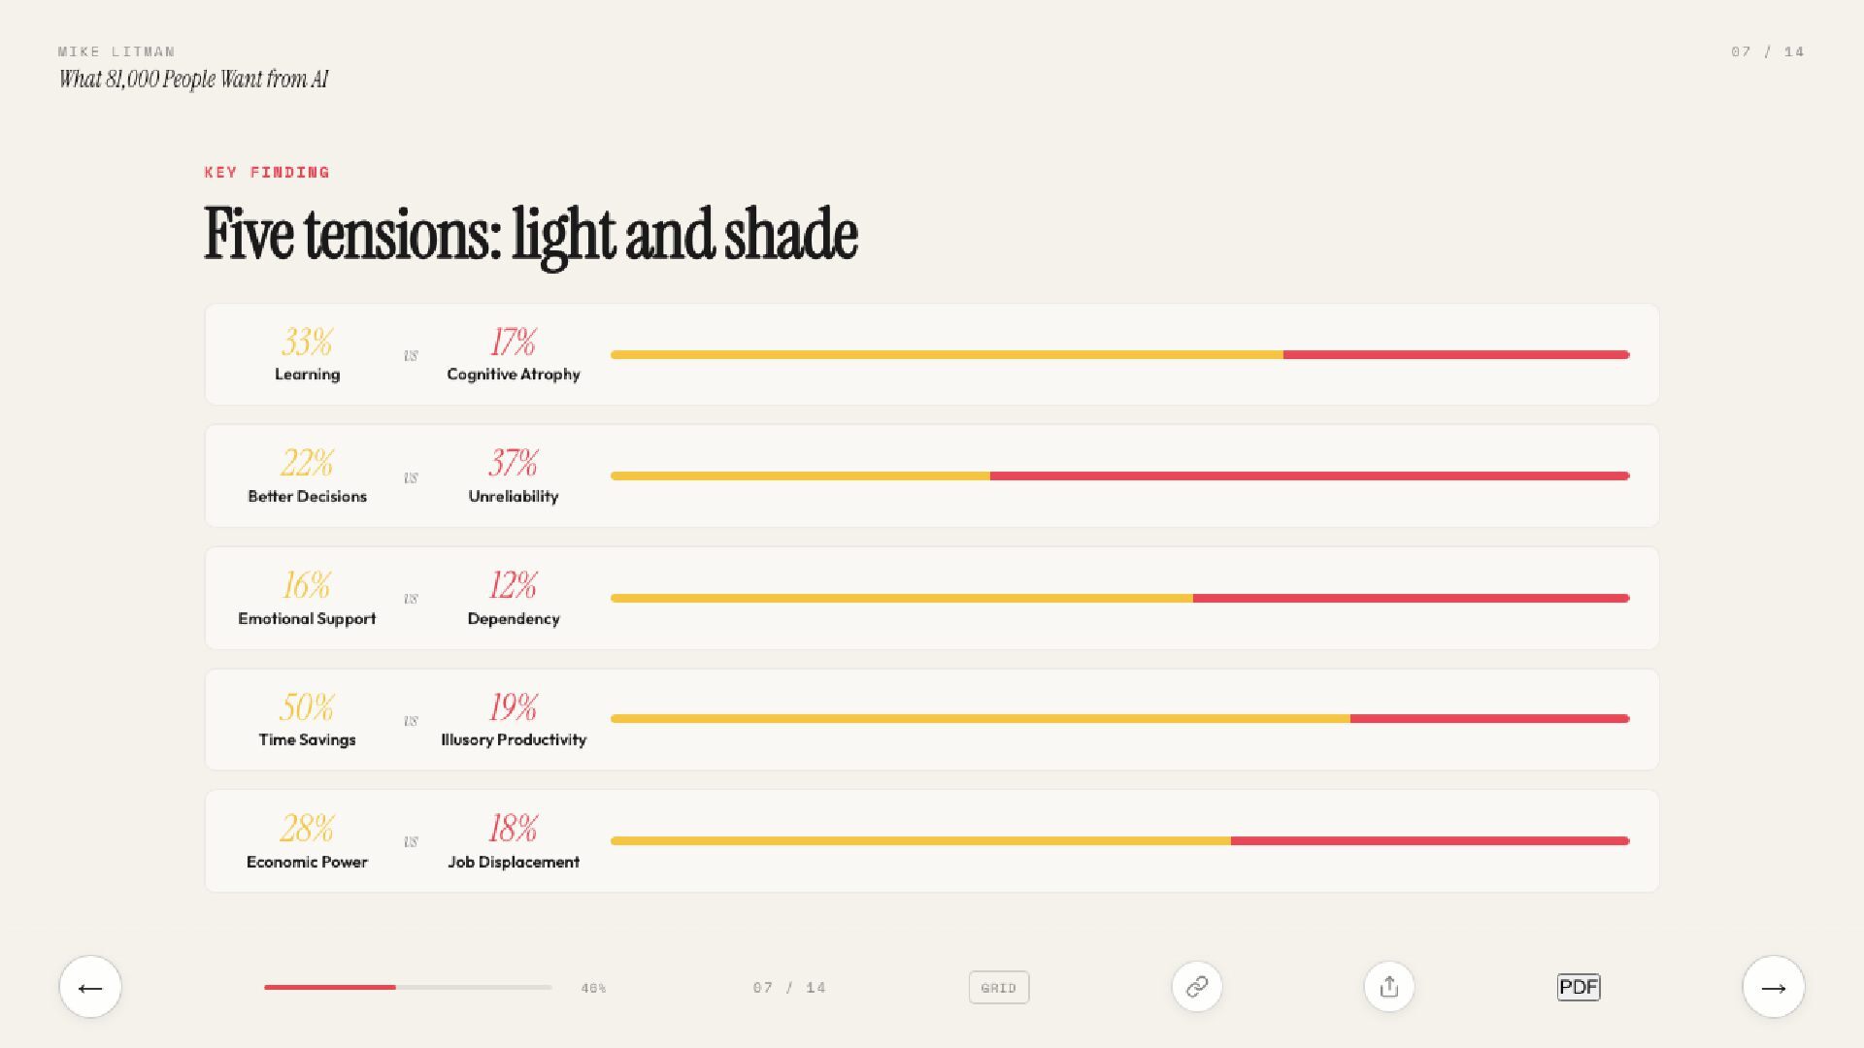Copy slide link using chain icon
Image resolution: width=1864 pixels, height=1048 pixels.
click(x=1197, y=987)
